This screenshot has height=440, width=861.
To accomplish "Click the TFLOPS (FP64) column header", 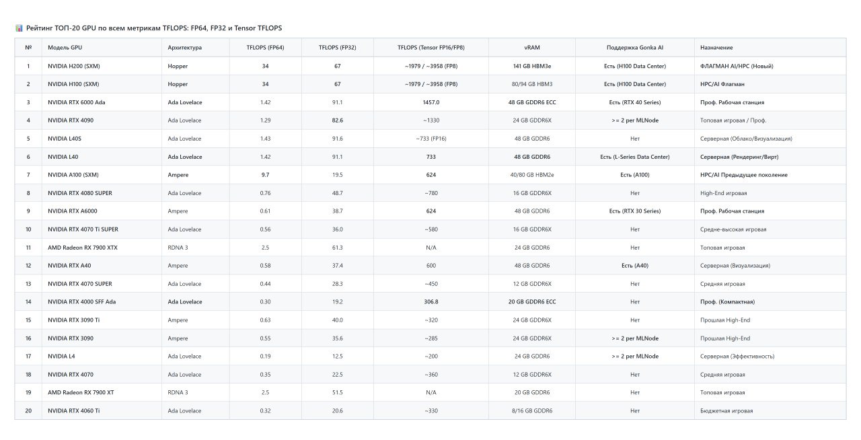I will (265, 48).
